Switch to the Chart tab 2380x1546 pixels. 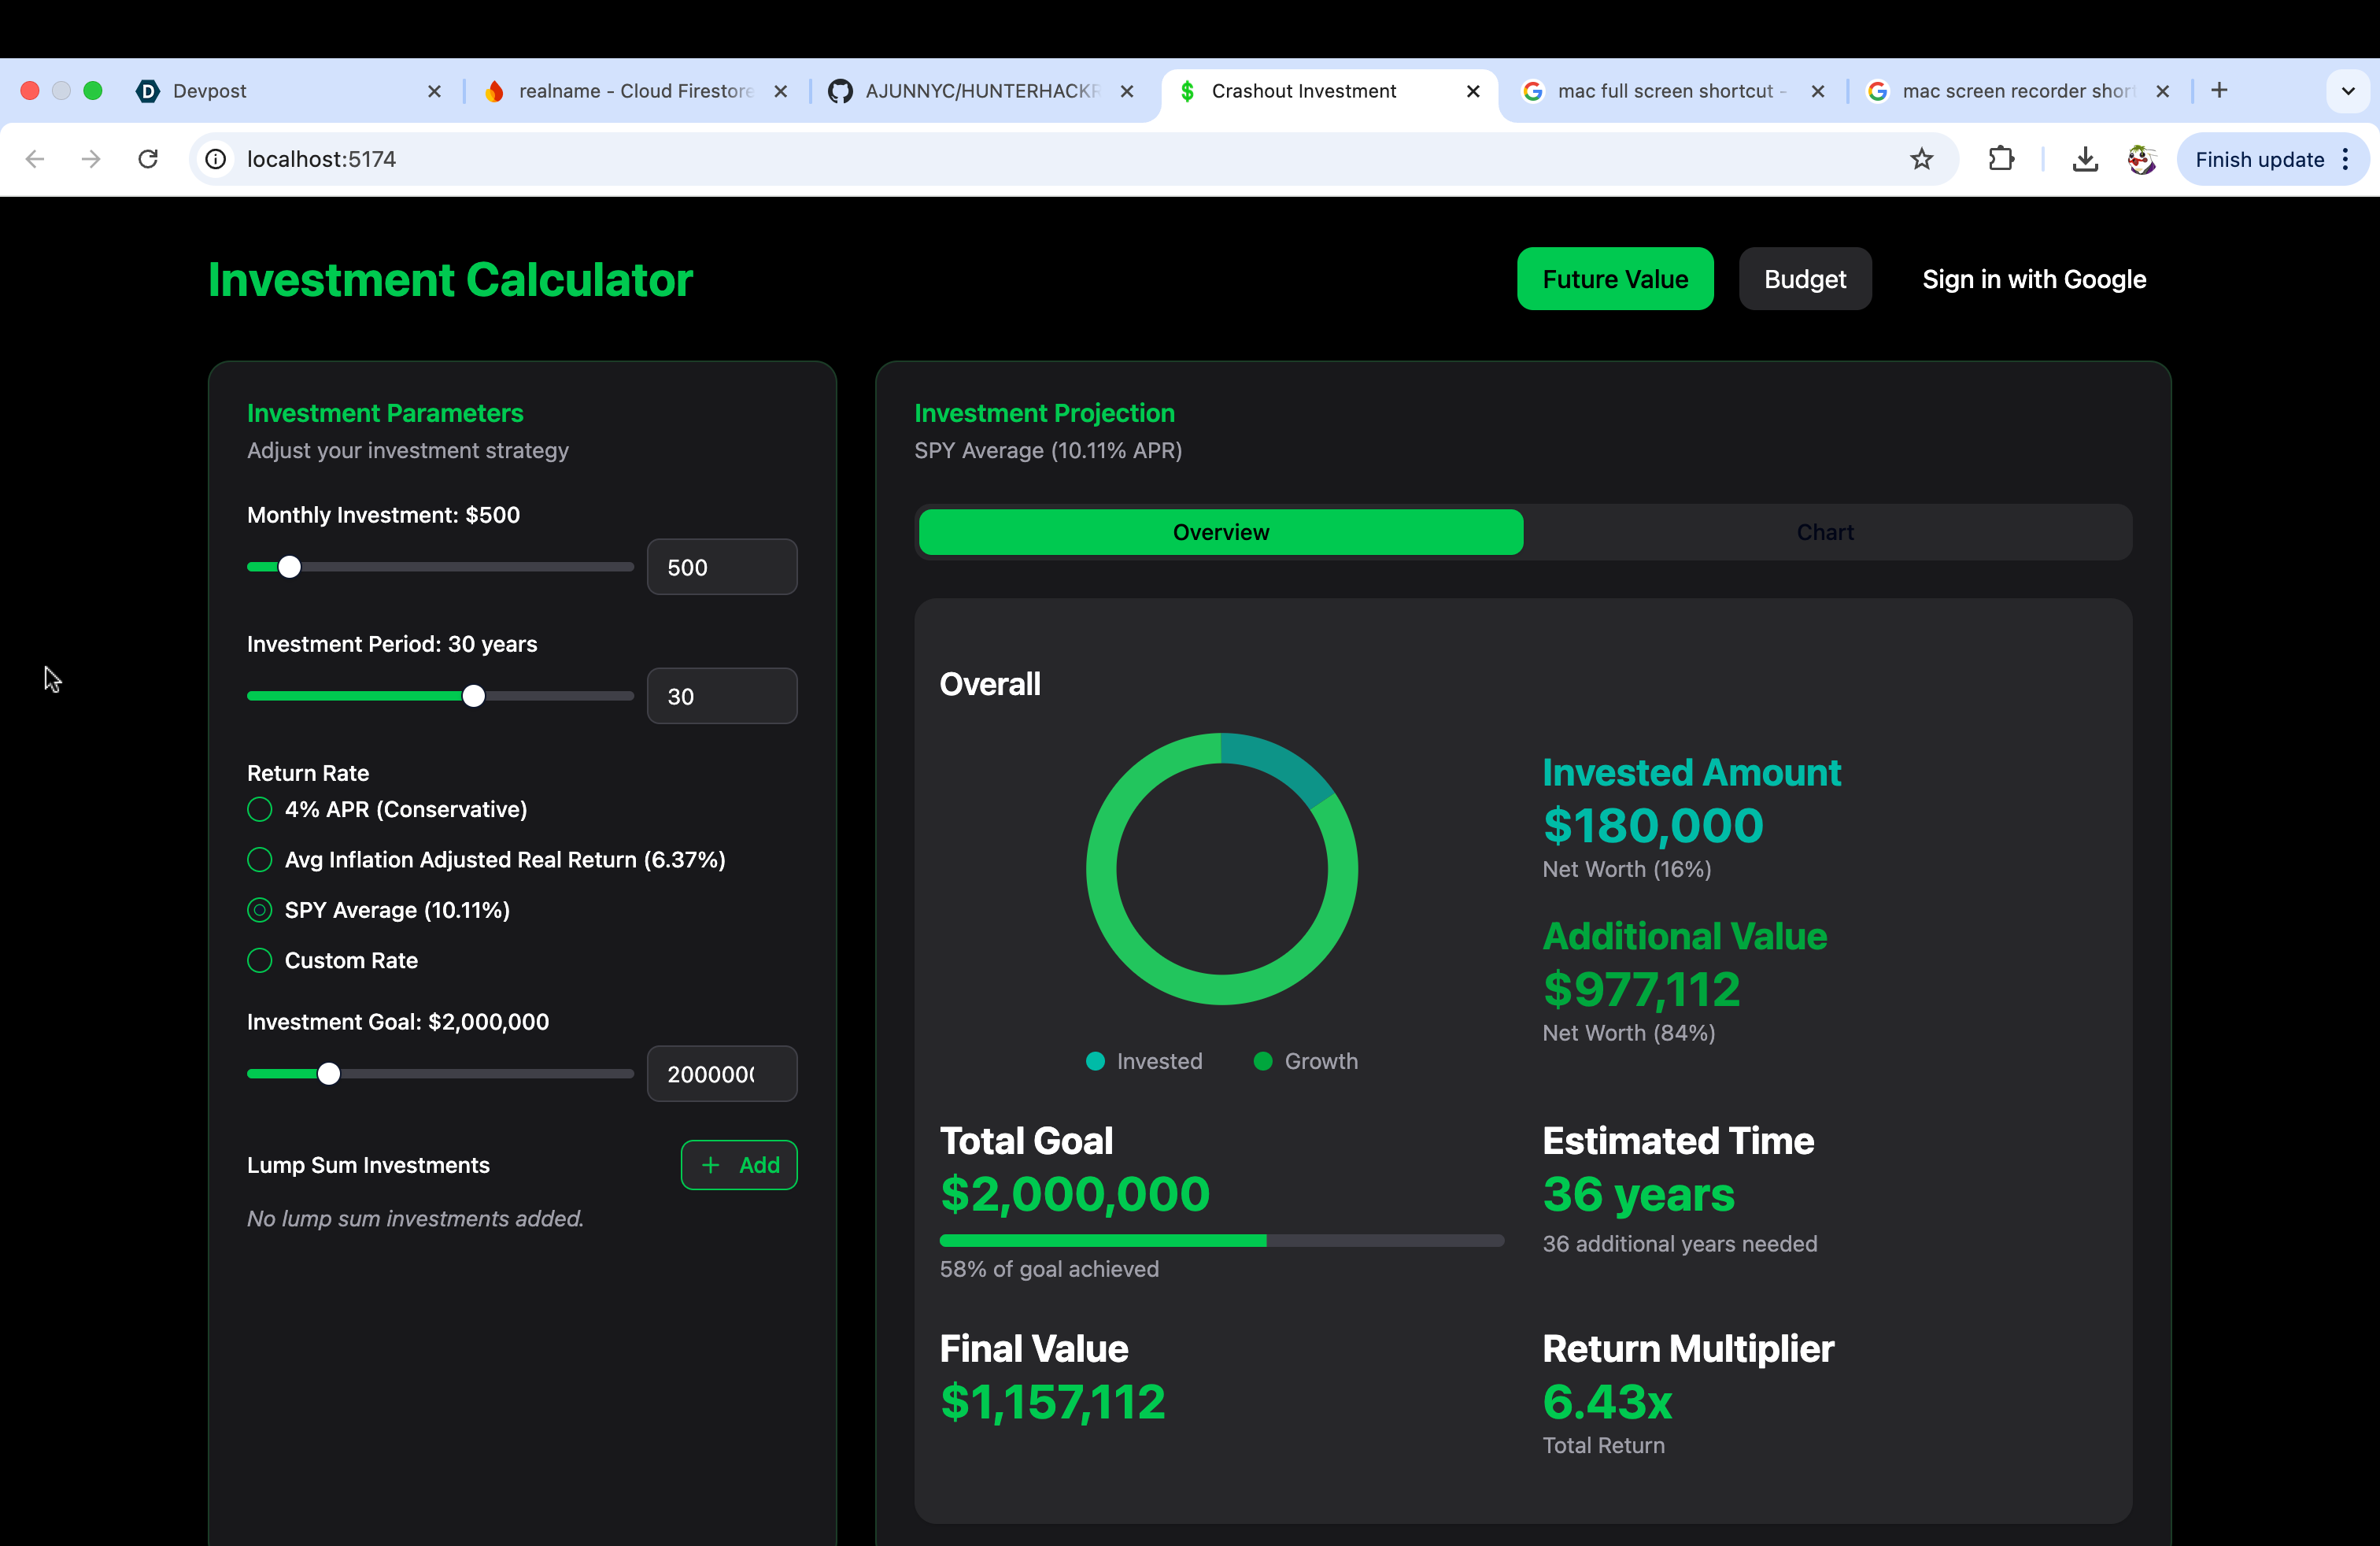(x=1825, y=532)
